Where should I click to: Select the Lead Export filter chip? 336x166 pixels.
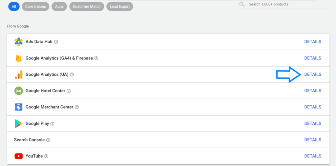click(119, 7)
